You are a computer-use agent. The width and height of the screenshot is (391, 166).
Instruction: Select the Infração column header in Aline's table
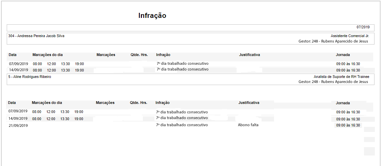point(162,103)
